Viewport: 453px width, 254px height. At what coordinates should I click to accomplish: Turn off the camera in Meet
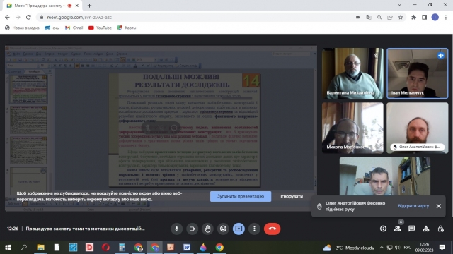pos(192,229)
